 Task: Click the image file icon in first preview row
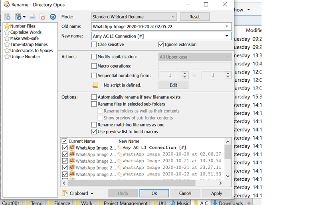point(72,148)
